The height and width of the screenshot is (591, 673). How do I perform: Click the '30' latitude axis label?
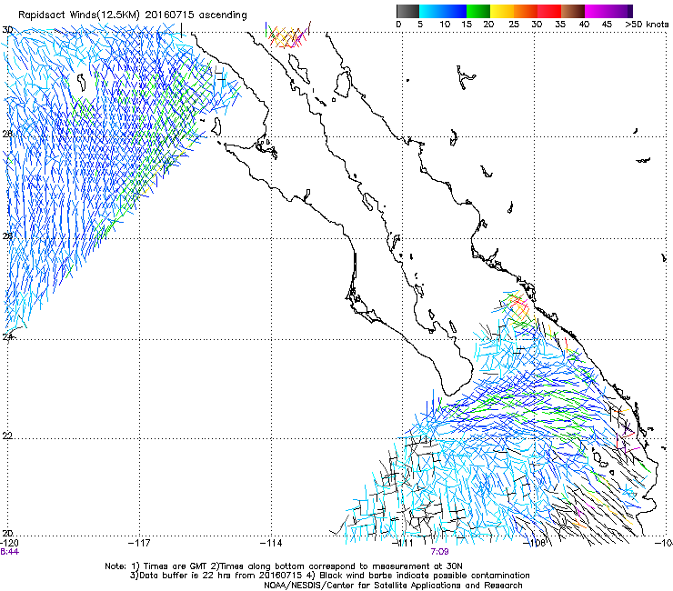[x=7, y=30]
